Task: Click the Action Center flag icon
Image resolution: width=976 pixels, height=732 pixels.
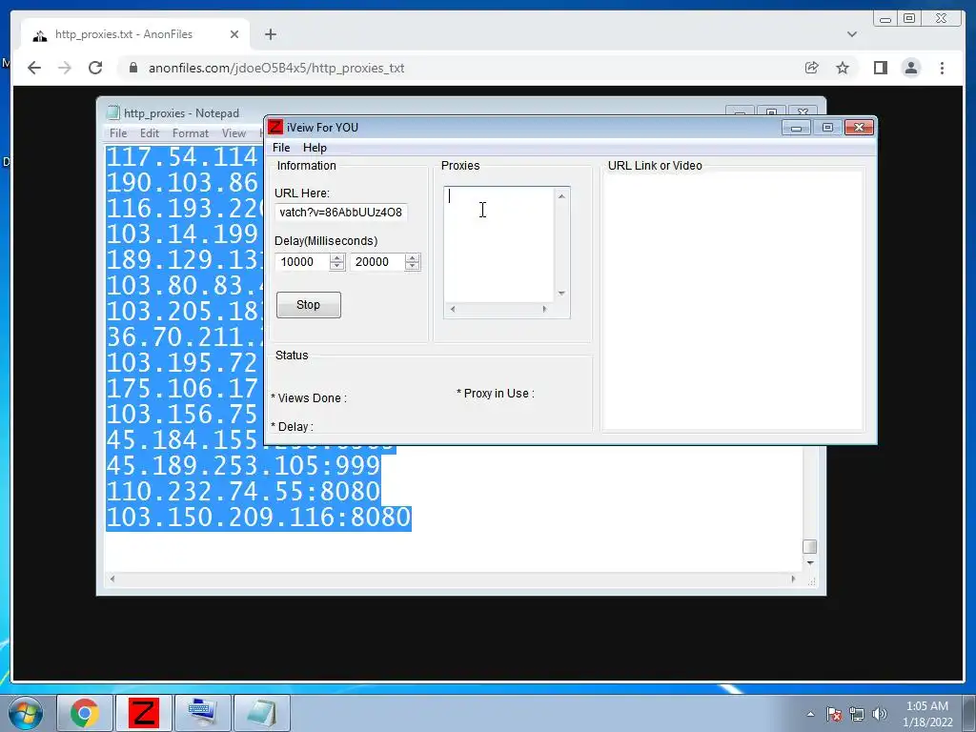Action: (833, 714)
